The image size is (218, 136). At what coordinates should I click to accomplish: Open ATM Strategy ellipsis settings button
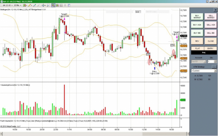click(214, 67)
